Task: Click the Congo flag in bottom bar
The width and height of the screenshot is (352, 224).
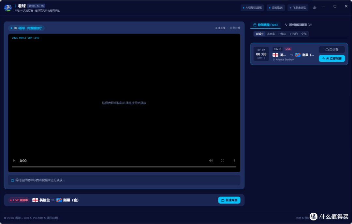Action: [x=59, y=200]
